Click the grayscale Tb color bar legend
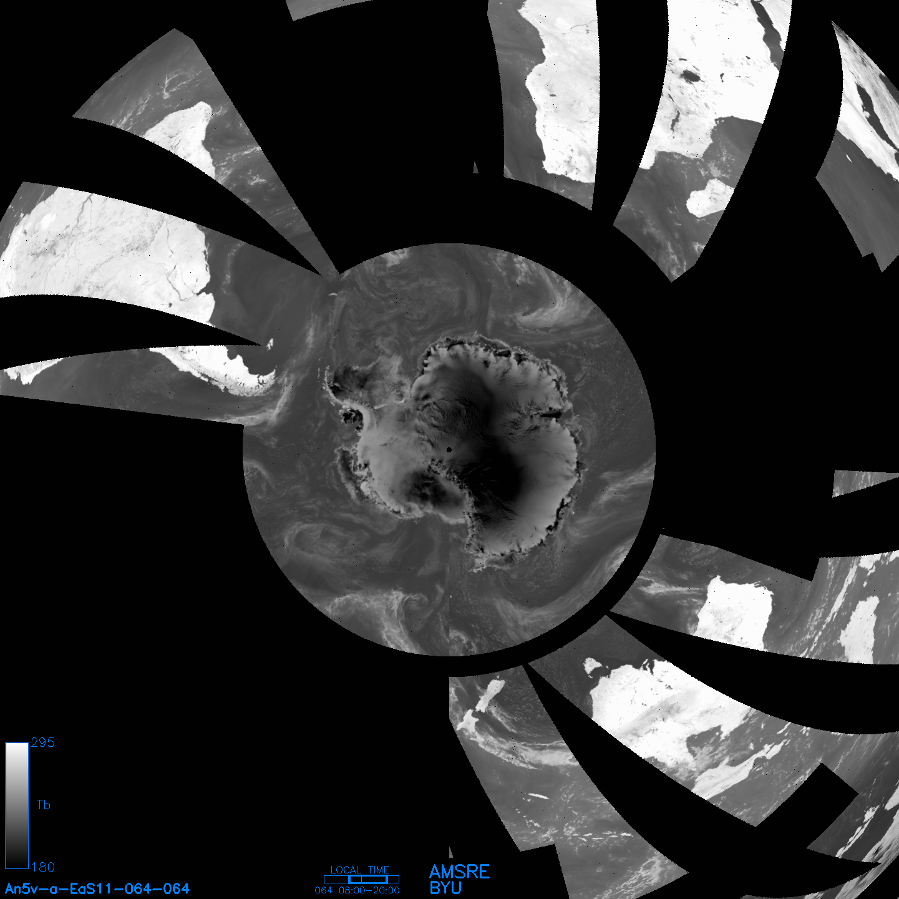 17,805
